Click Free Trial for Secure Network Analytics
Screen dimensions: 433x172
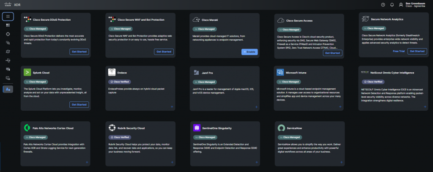(399, 51)
